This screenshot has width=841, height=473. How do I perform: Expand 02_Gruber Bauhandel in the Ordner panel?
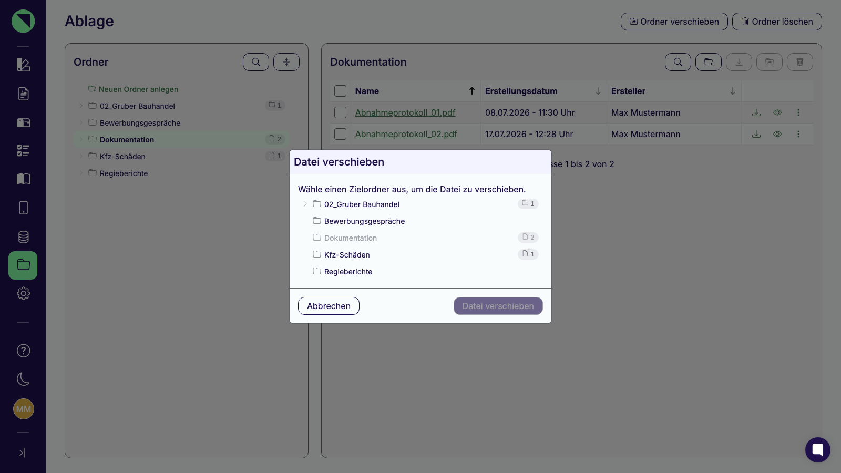click(80, 106)
